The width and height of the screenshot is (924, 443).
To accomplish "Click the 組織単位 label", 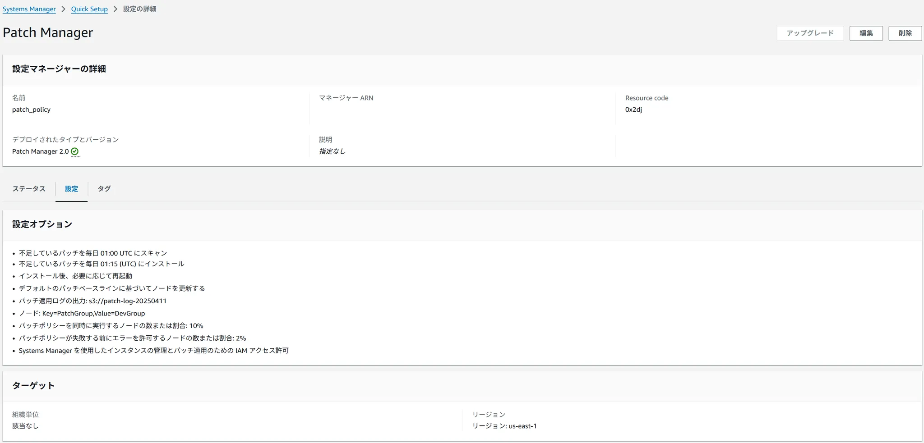I will click(x=25, y=415).
